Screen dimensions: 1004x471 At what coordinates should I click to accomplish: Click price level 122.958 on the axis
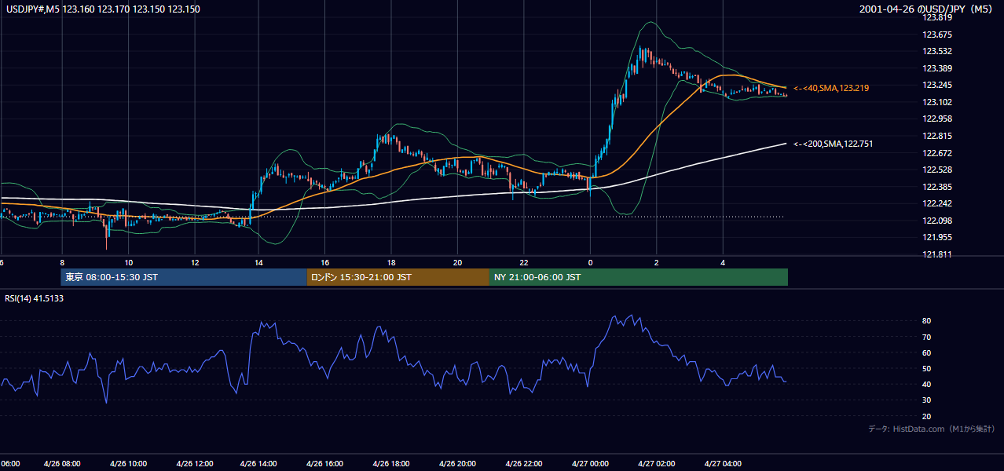pyautogui.click(x=937, y=119)
